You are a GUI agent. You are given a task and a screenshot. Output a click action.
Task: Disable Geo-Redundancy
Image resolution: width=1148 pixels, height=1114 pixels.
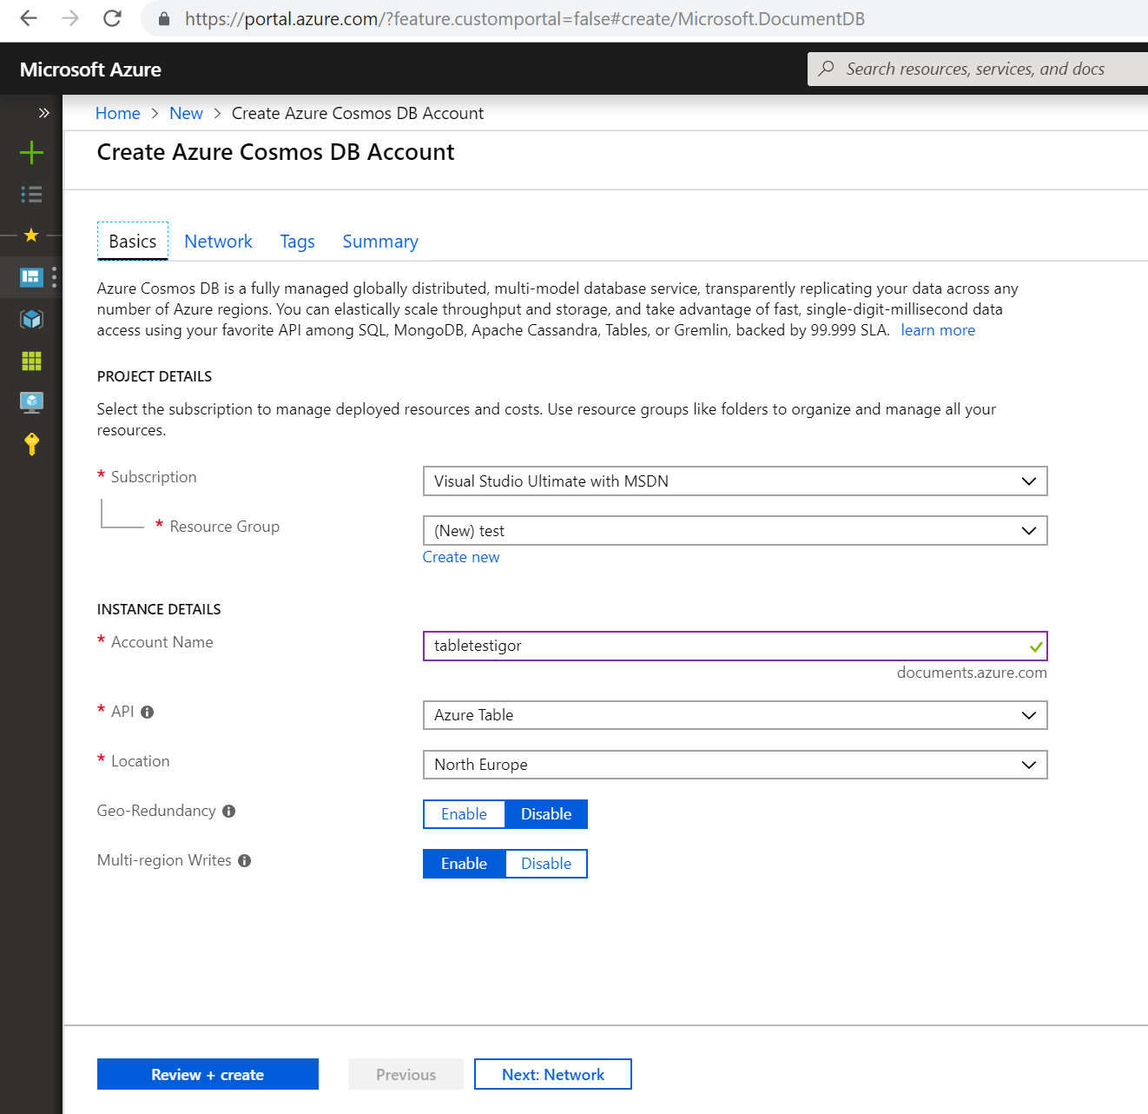click(x=545, y=813)
